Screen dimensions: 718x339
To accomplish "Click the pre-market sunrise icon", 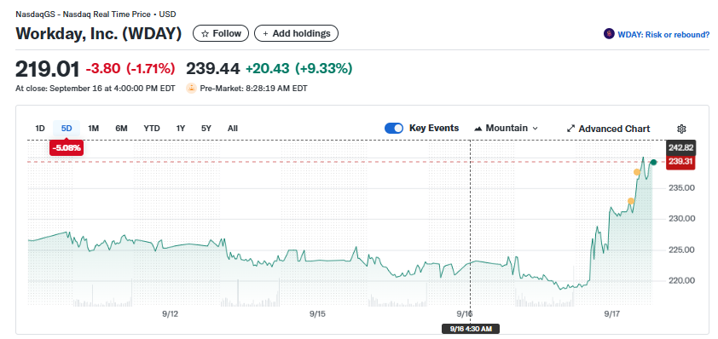I will pyautogui.click(x=191, y=89).
